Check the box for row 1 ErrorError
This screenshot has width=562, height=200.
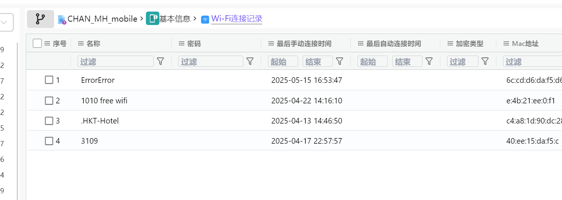point(49,80)
